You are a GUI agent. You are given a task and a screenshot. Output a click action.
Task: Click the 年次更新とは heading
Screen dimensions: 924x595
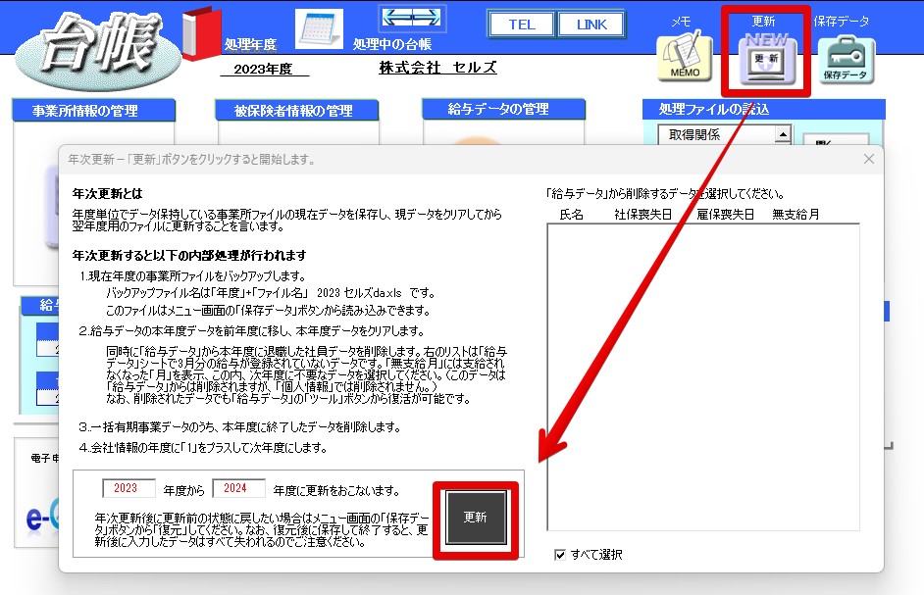pos(107,193)
